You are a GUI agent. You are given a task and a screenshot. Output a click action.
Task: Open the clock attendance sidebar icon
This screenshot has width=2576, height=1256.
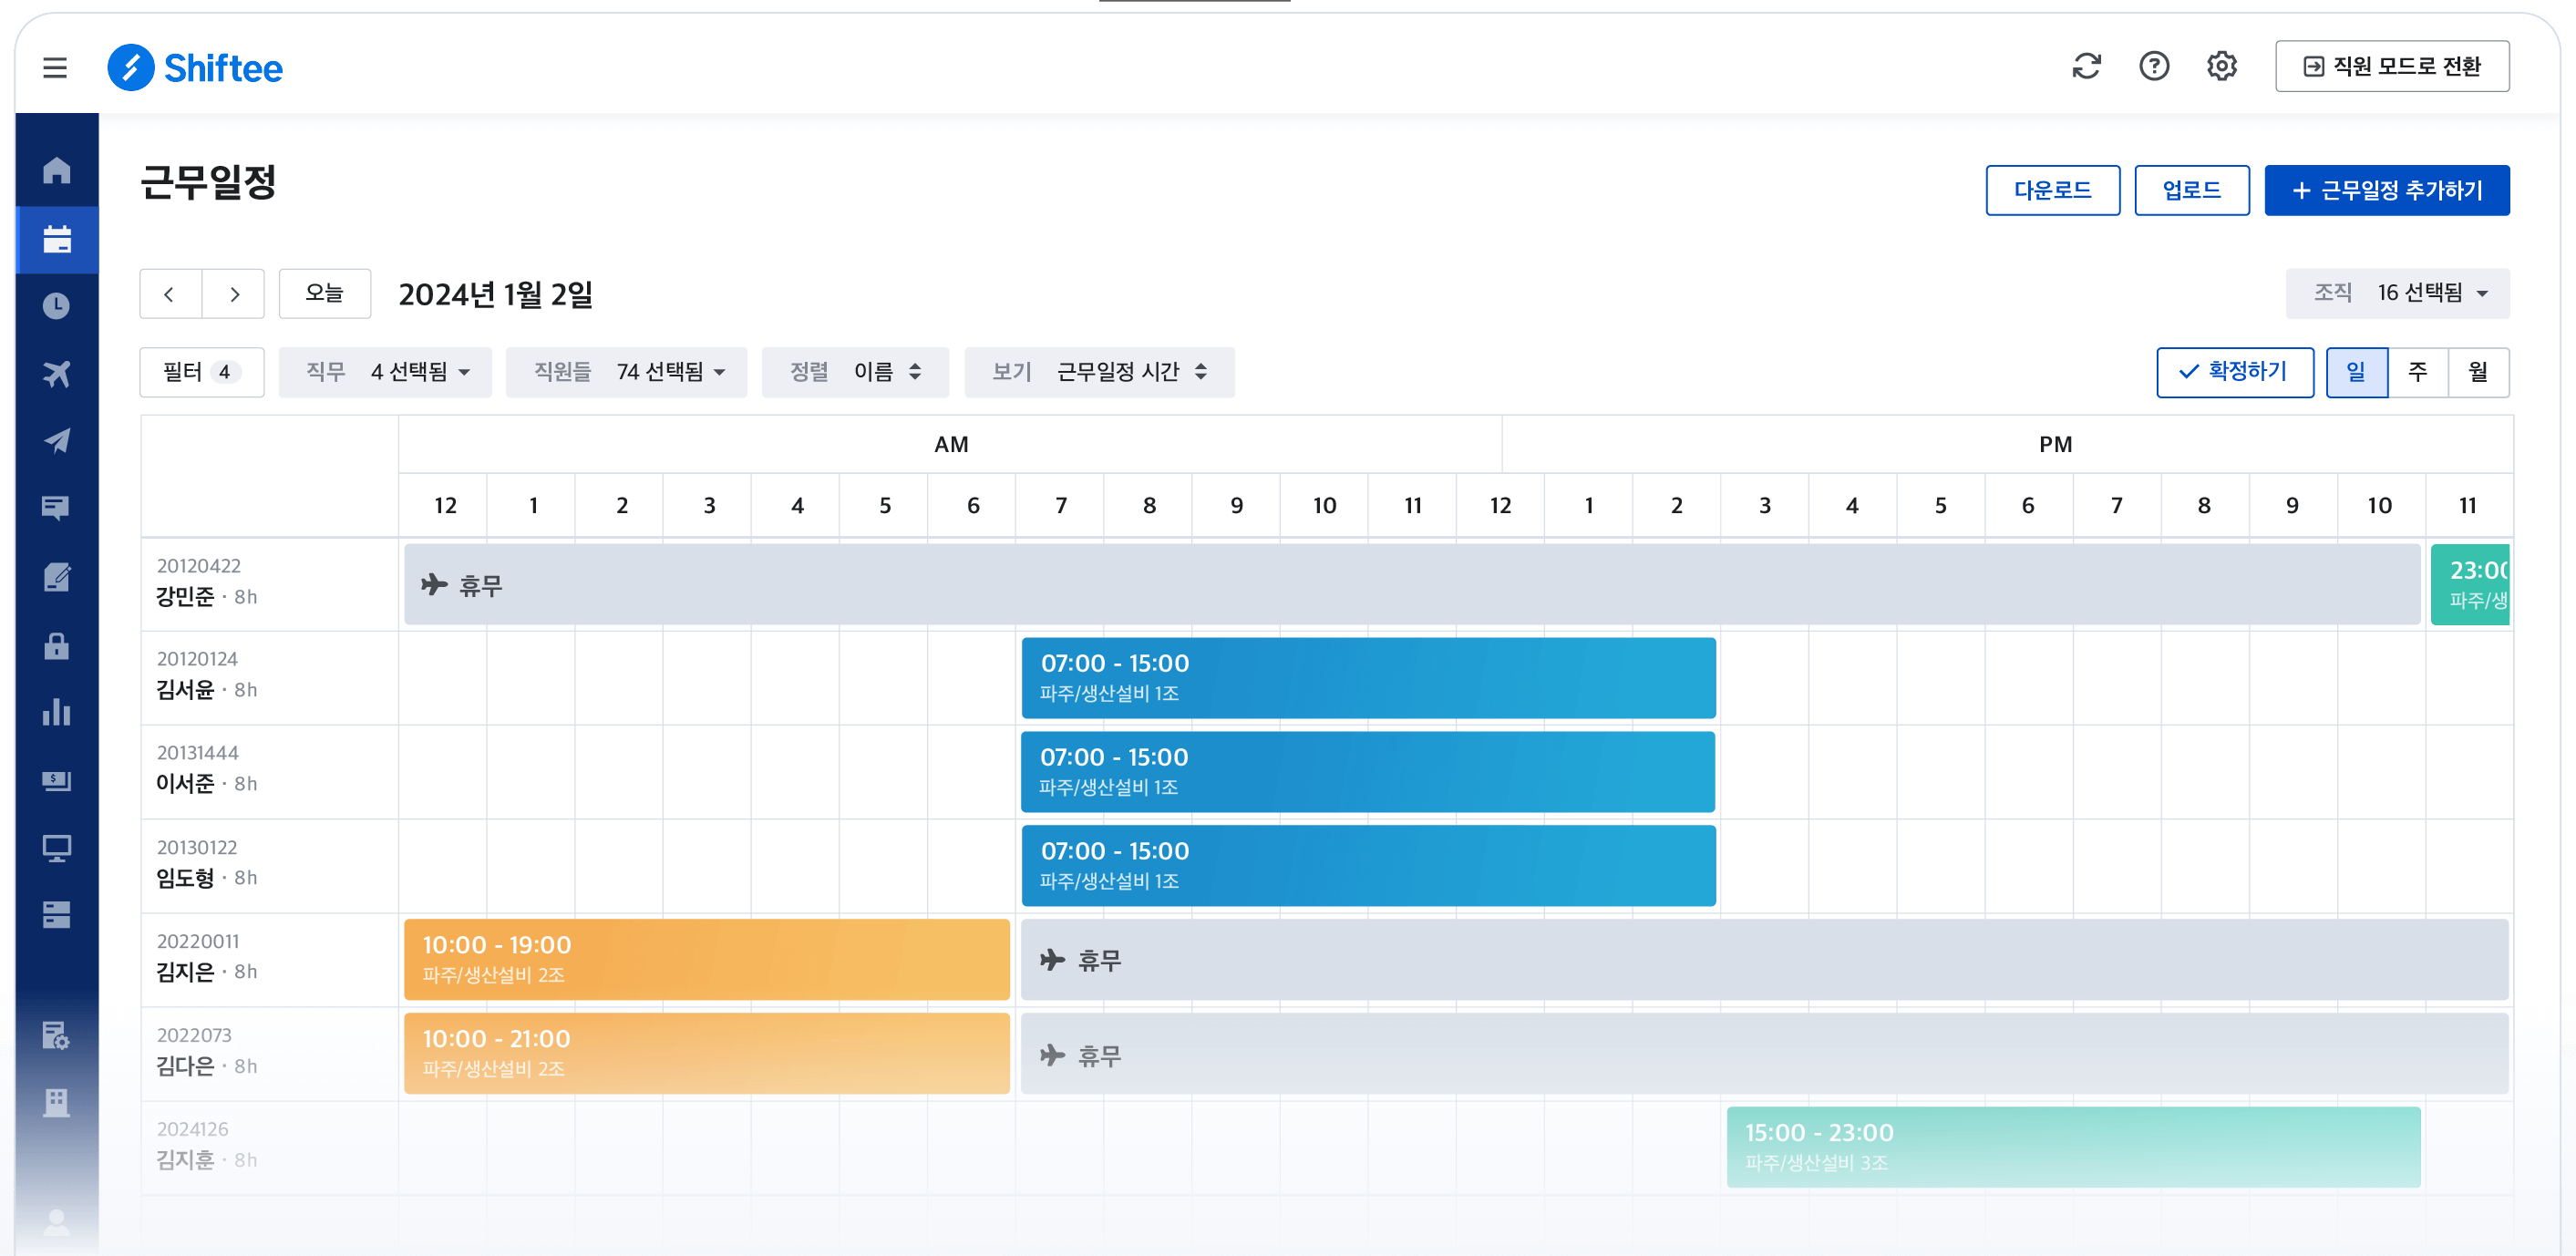point(57,306)
